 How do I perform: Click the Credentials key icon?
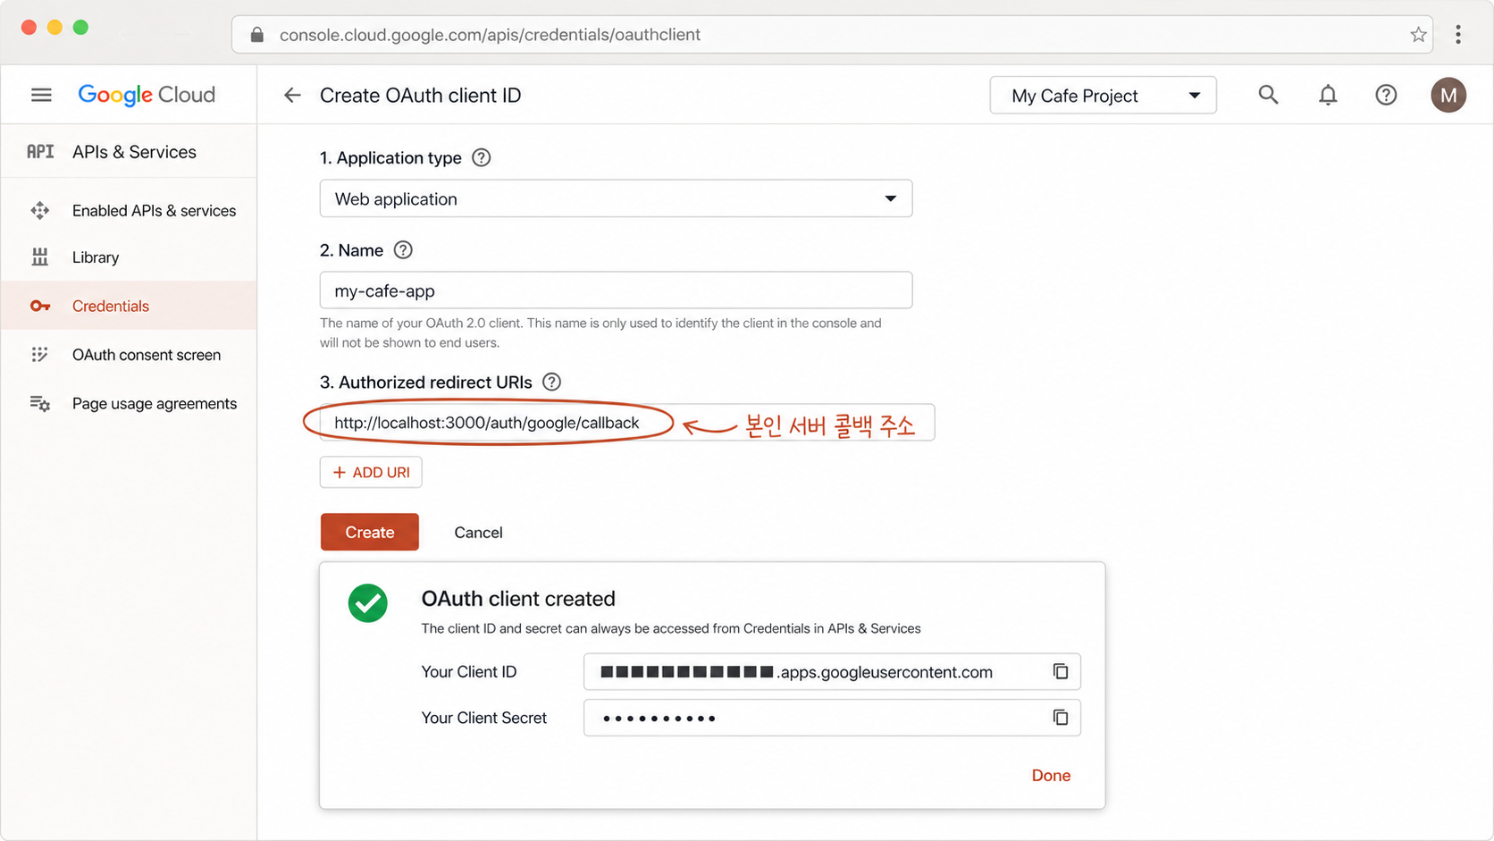(x=40, y=306)
